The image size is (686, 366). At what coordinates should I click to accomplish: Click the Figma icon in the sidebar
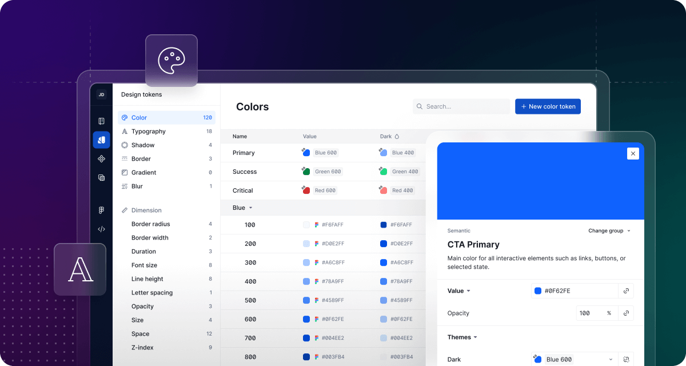101,210
